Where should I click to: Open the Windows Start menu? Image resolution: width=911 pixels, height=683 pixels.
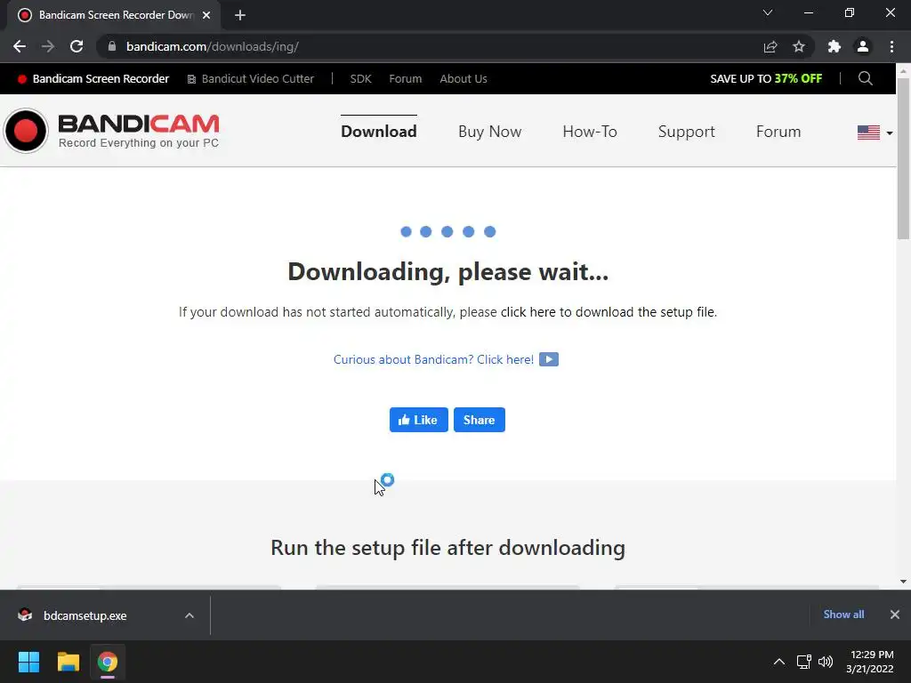pyautogui.click(x=28, y=662)
